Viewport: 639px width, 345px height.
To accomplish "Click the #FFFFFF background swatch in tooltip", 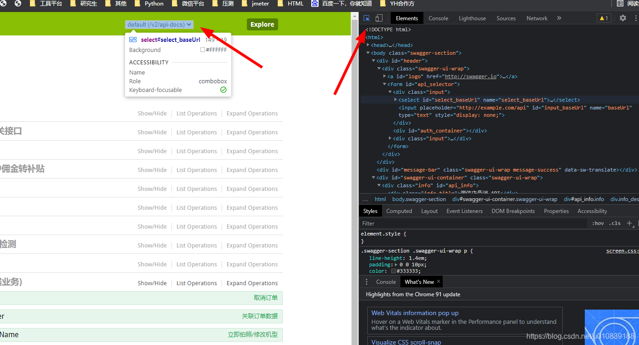I will pyautogui.click(x=203, y=50).
